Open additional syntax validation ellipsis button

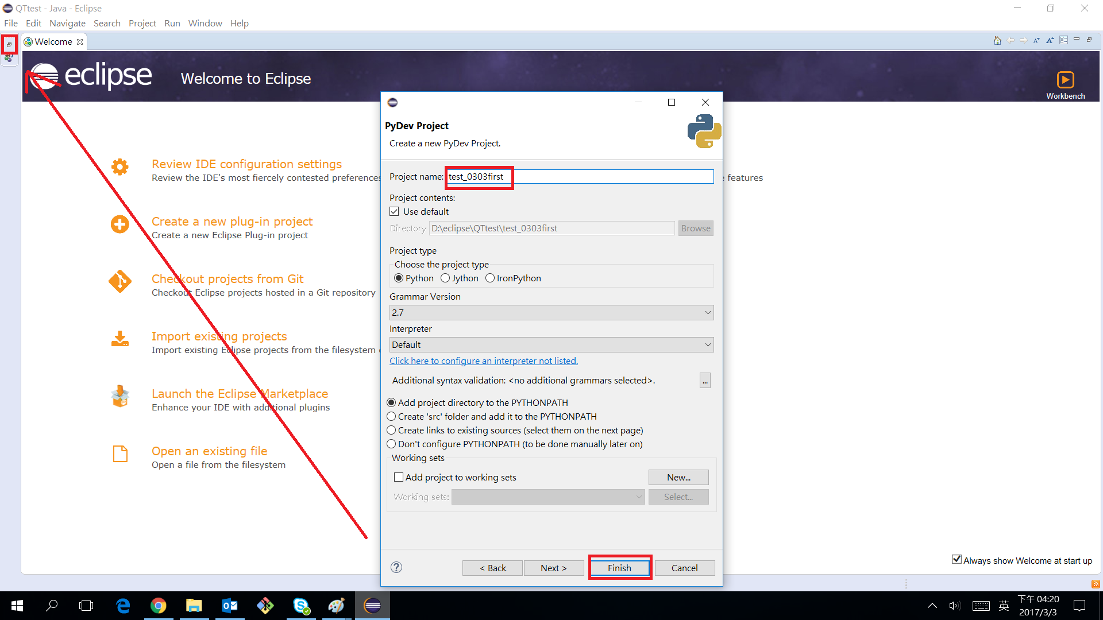click(705, 381)
